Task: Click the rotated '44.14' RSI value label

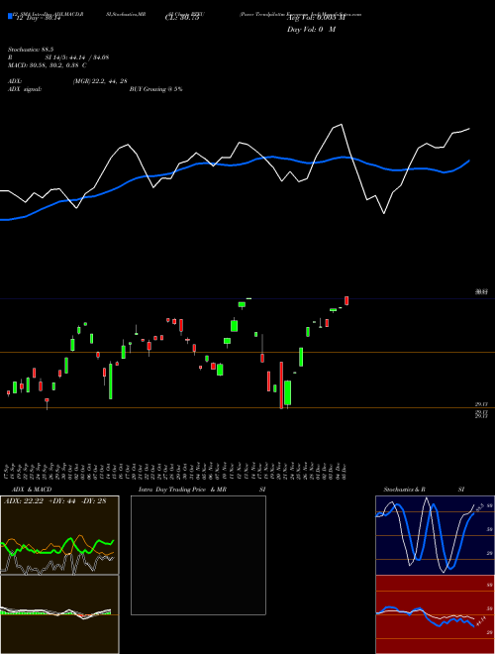Action: tap(481, 621)
